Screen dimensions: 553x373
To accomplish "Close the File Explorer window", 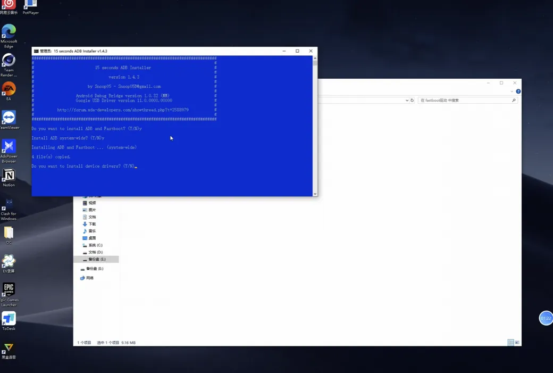I will click(515, 83).
